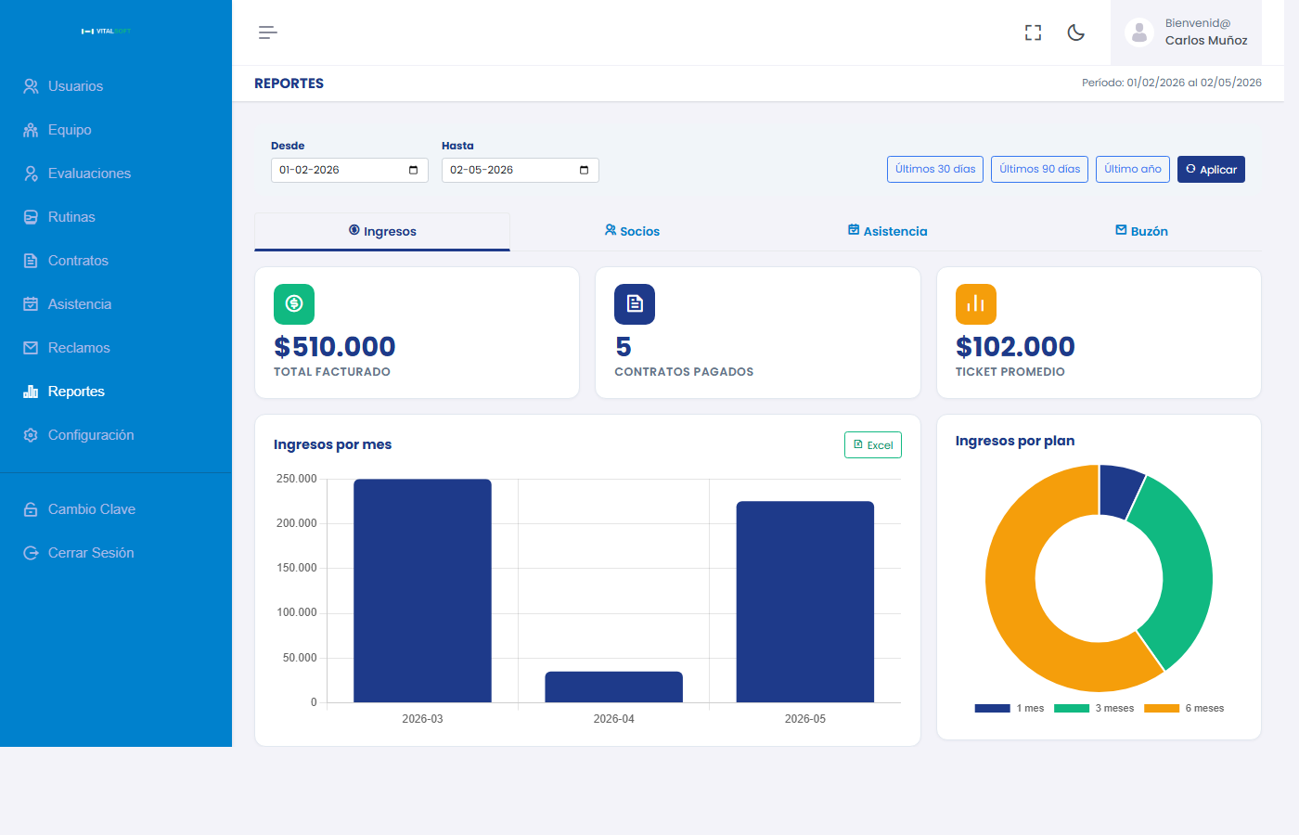Screen dimensions: 1299x835
Task: Click the 2026-03 bar in the chart
Action: 422,591
